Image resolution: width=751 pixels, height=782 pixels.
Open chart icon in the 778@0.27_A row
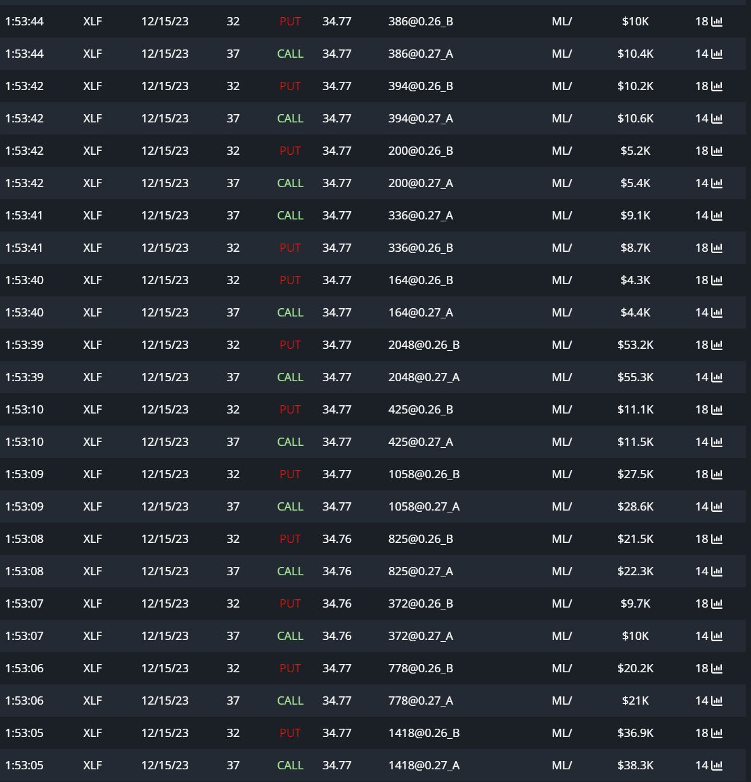pyautogui.click(x=717, y=701)
